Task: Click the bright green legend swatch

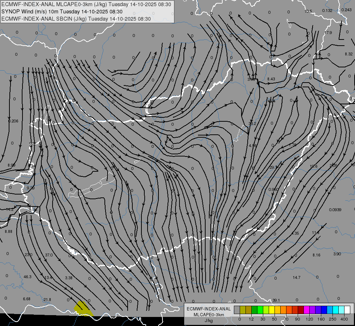Action: [260, 310]
